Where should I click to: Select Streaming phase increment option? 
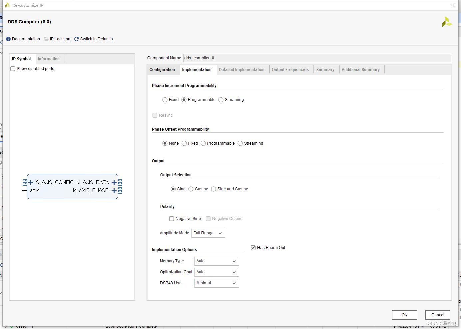tap(221, 100)
